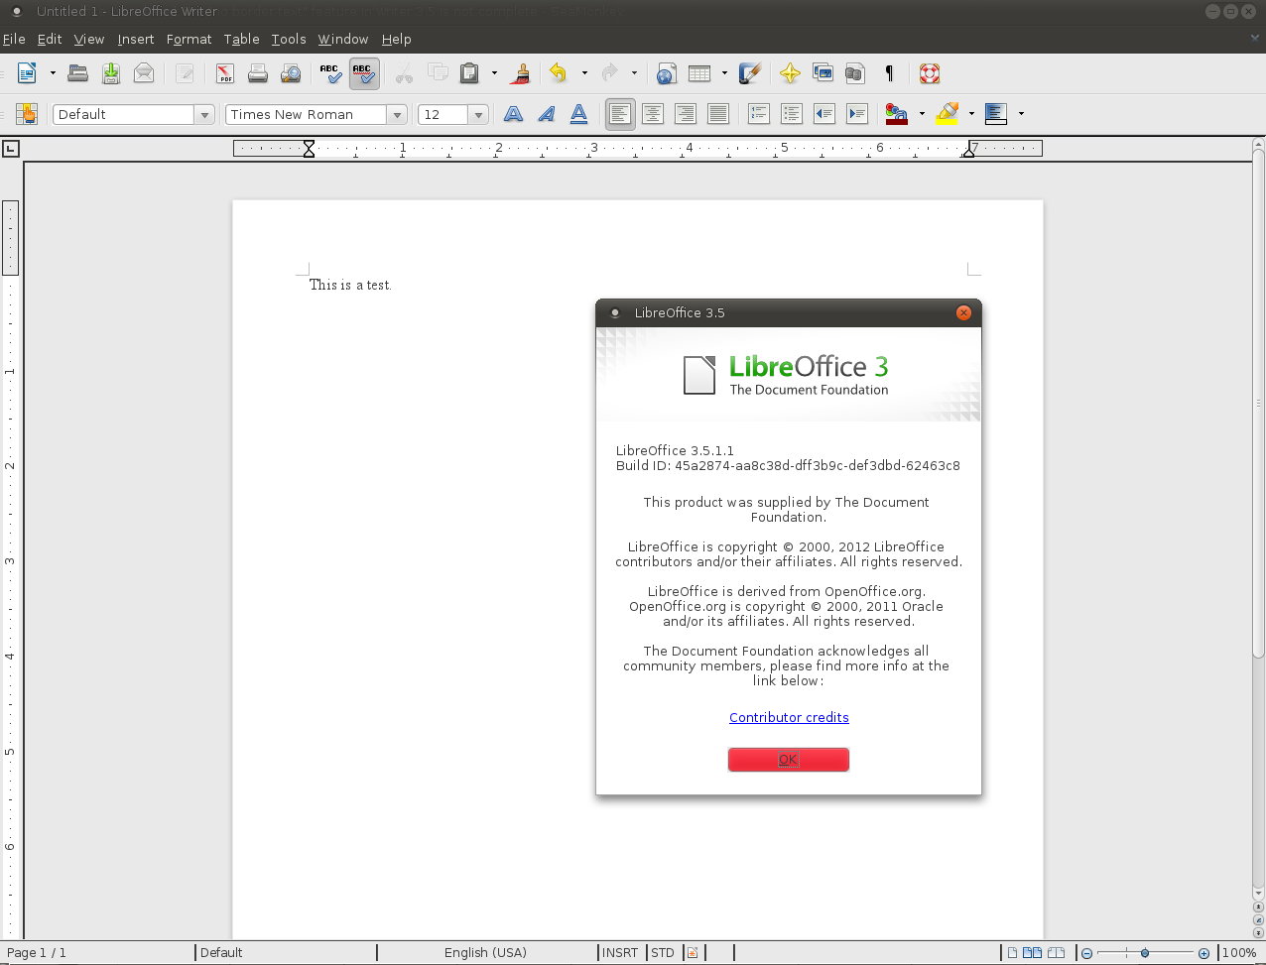Toggle INSRT insert mode in status bar
Screen dimensions: 1266x965
click(620, 952)
